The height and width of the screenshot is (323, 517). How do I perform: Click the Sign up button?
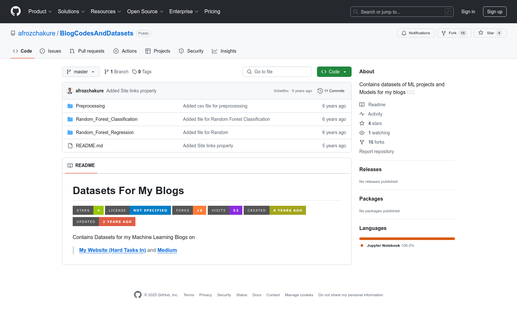[495, 12]
